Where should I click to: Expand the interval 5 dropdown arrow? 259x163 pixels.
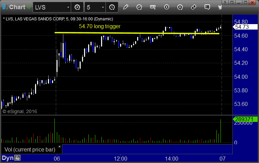pyautogui.click(x=103, y=7)
